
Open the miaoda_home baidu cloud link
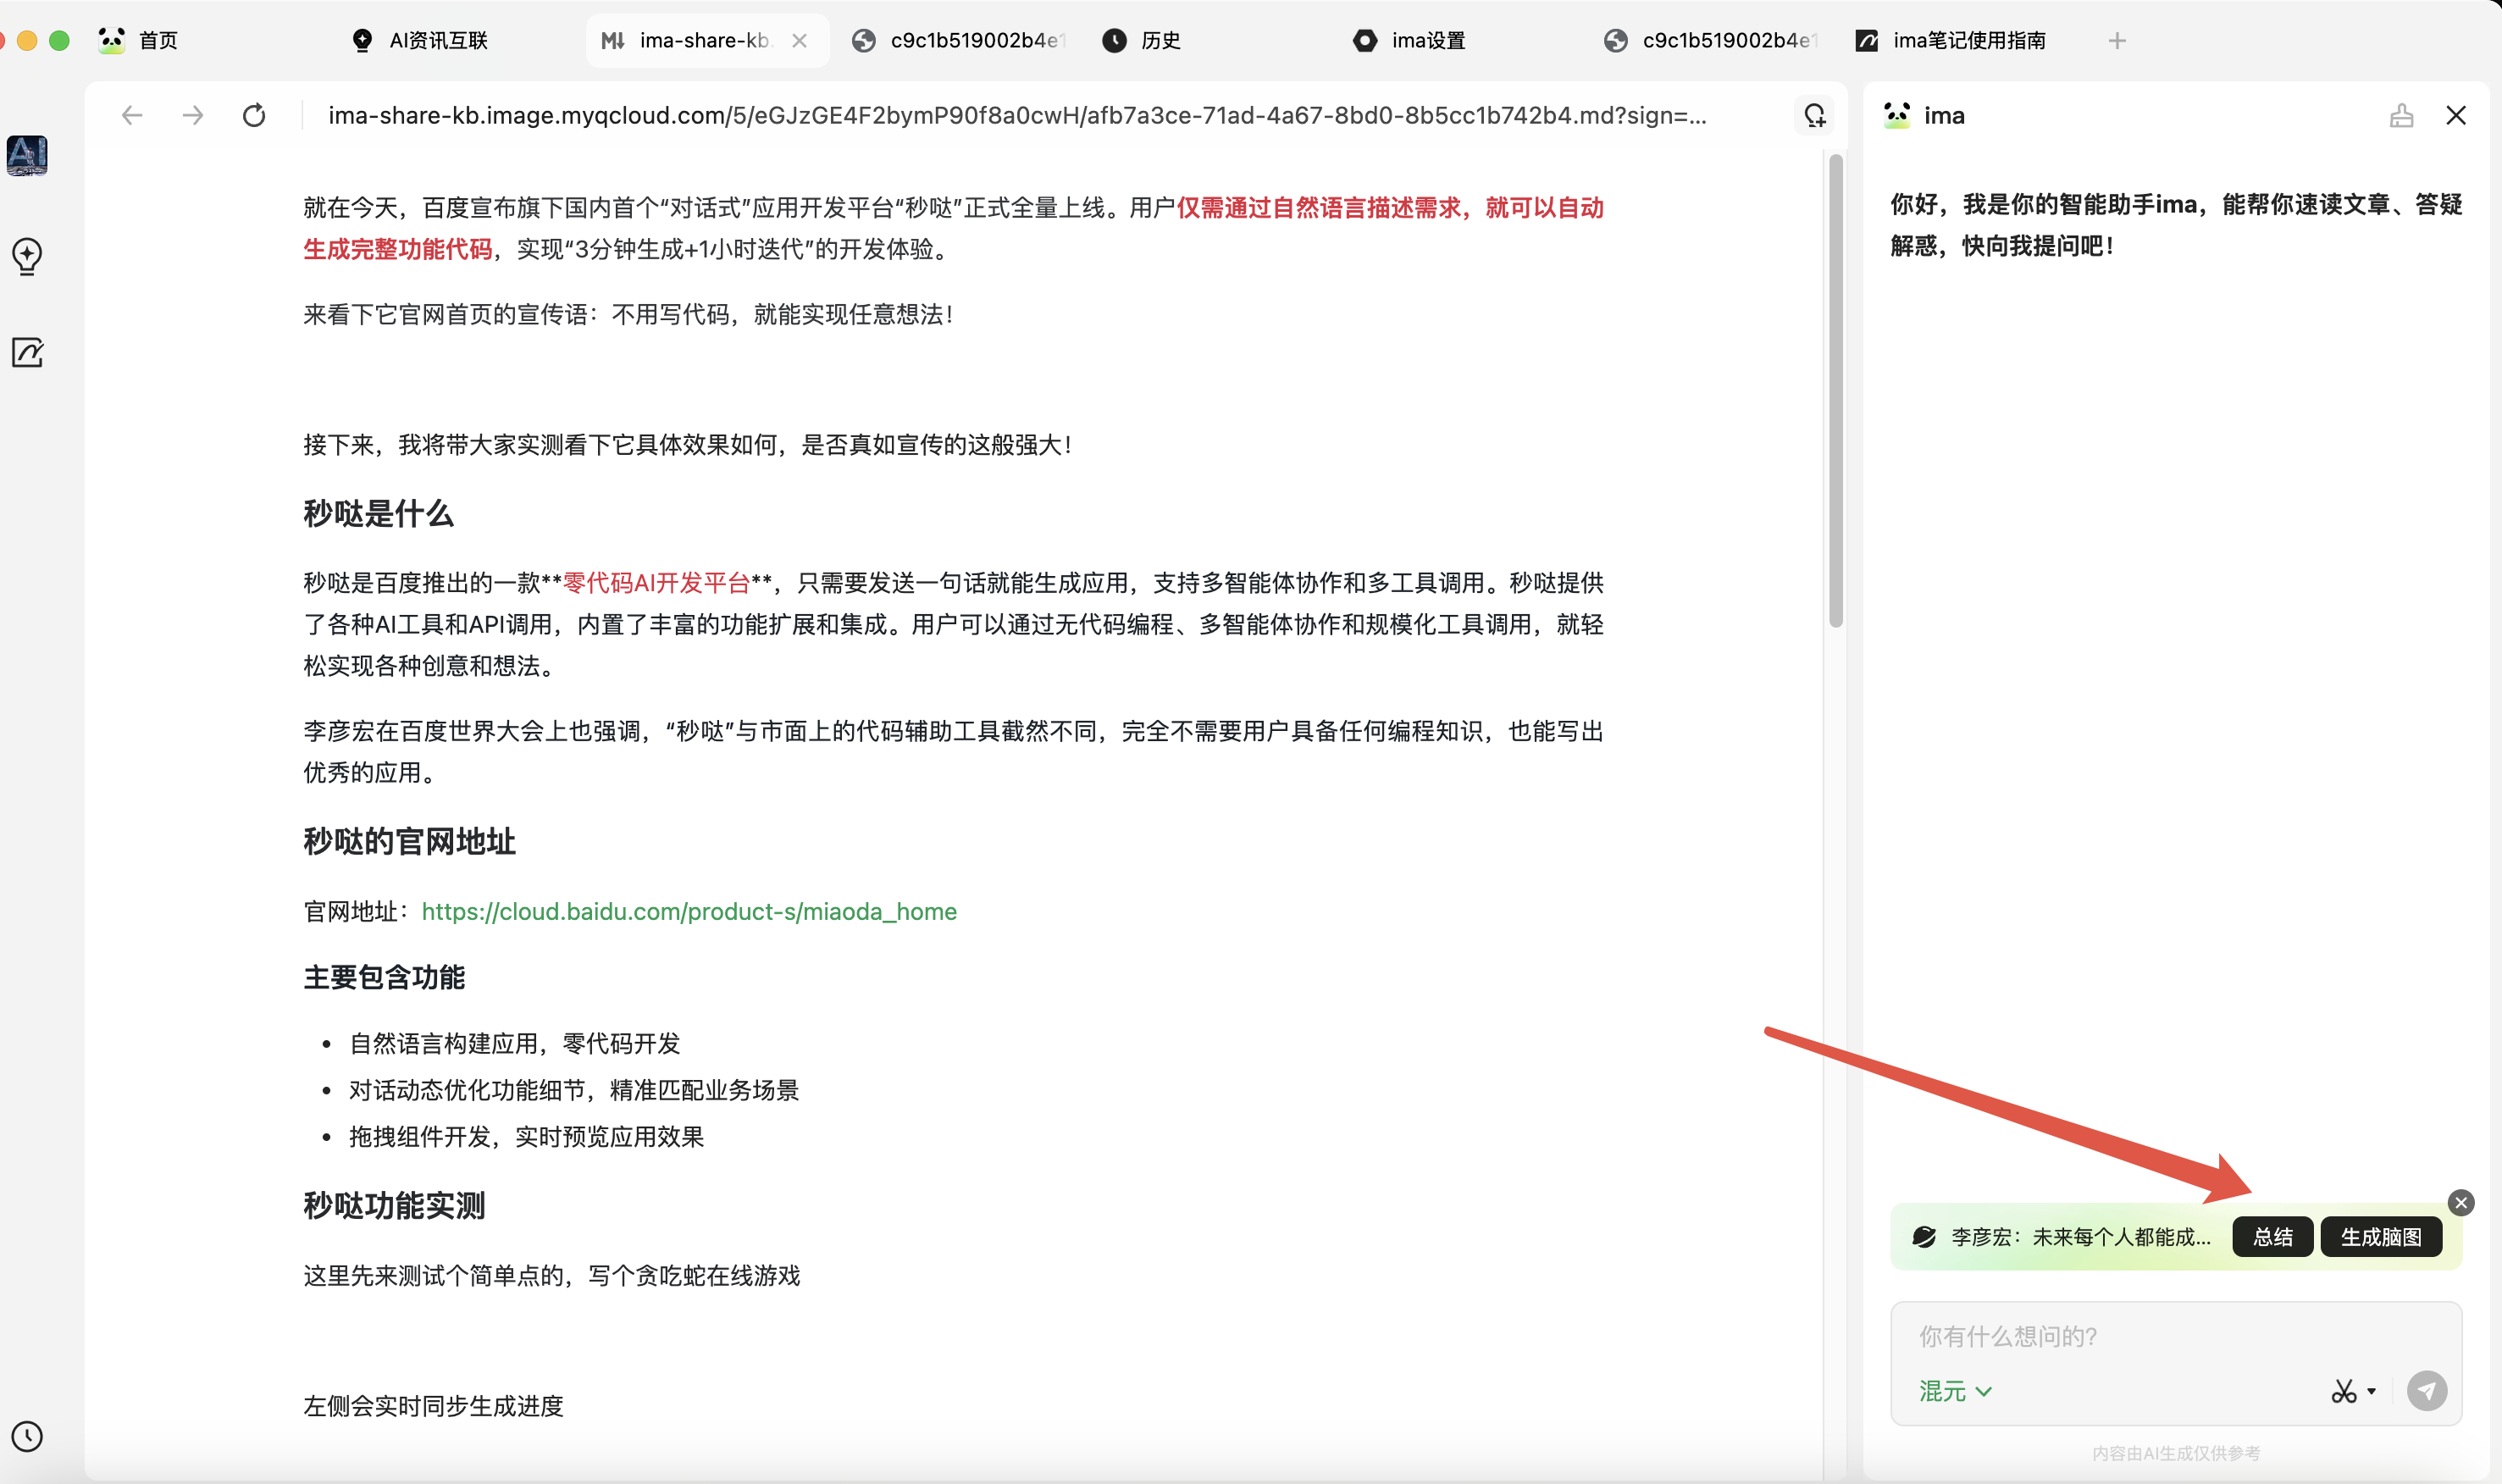(x=689, y=911)
